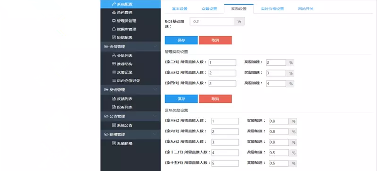The image size is (378, 171).
Task: Open 系统公告 via its edit icon
Action: coord(114,125)
